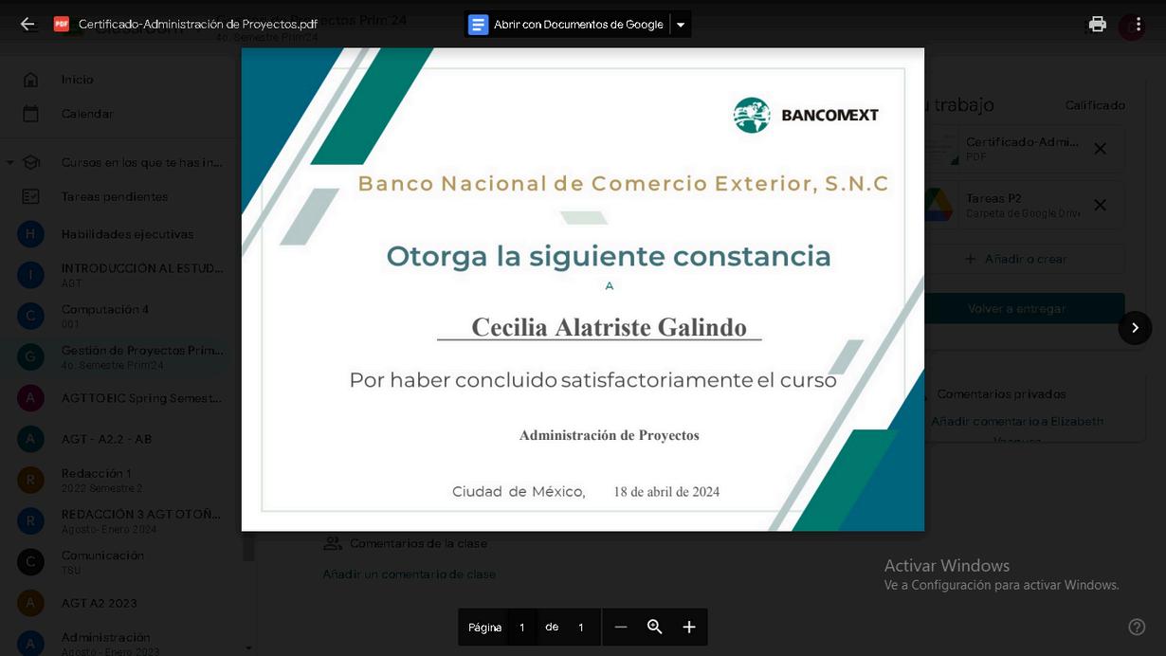Go back using the arrow in the viewer header
Viewport: 1166px width, 656px height.
[x=27, y=24]
